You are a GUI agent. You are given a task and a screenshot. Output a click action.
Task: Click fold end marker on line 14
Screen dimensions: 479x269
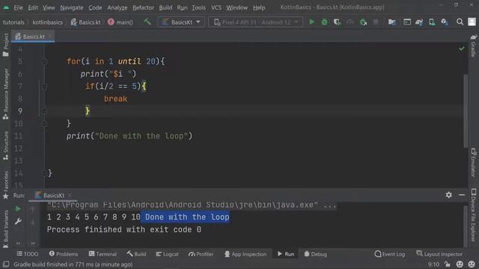tap(45, 173)
